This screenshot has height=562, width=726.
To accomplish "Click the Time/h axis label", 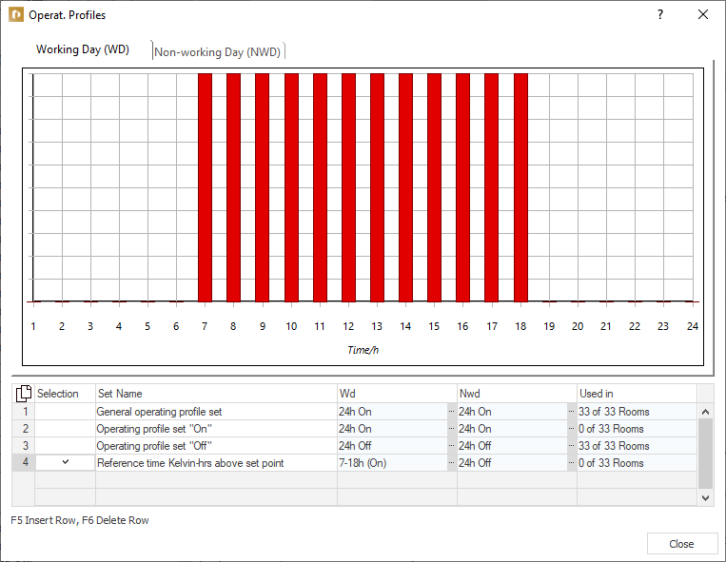I will [363, 350].
